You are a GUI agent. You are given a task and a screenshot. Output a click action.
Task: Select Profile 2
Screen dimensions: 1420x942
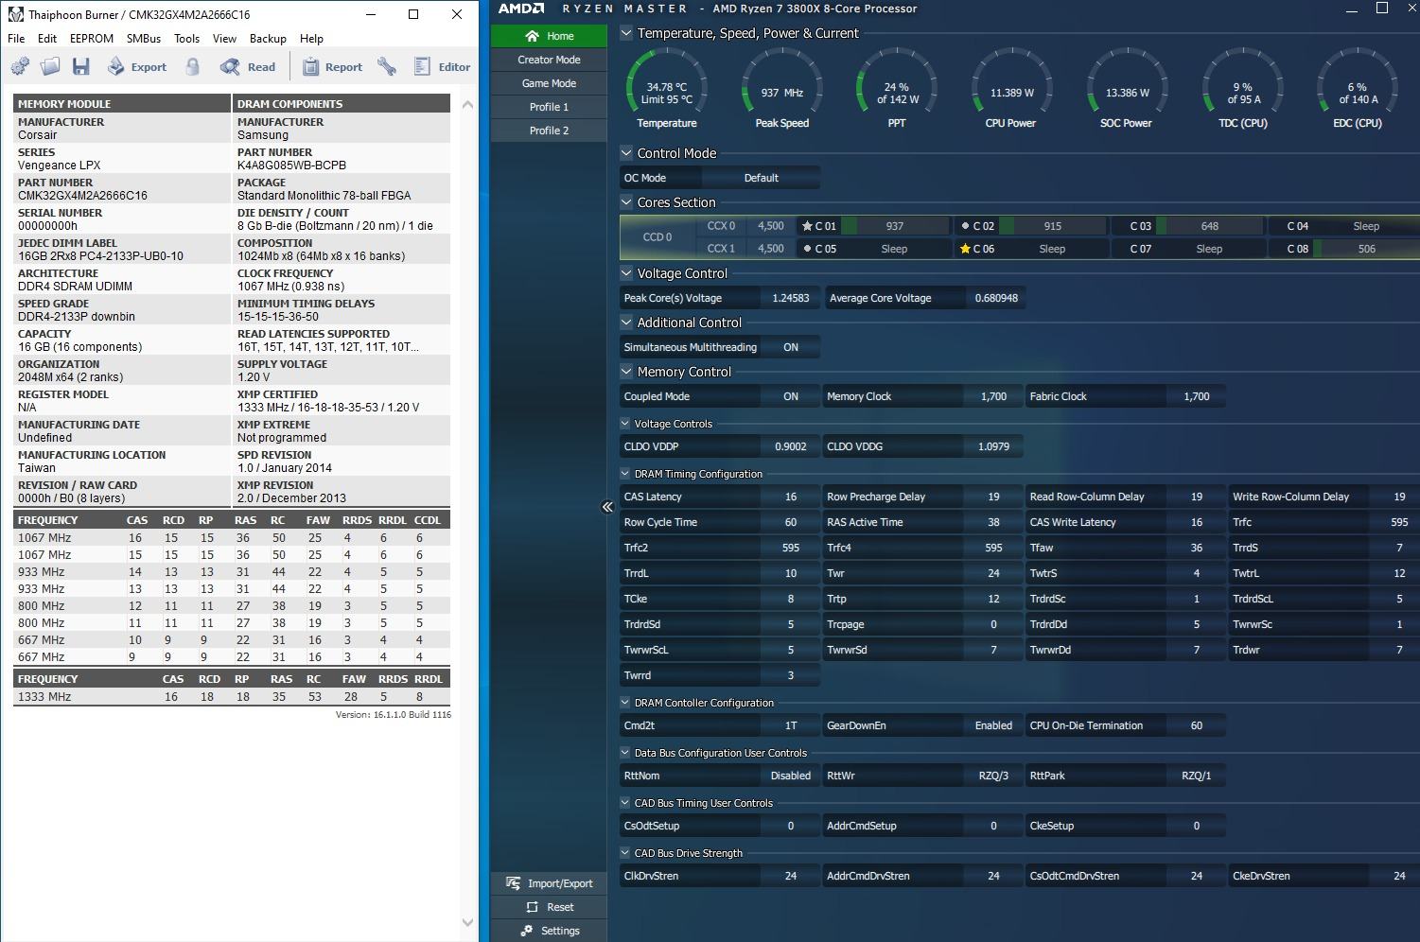(549, 131)
